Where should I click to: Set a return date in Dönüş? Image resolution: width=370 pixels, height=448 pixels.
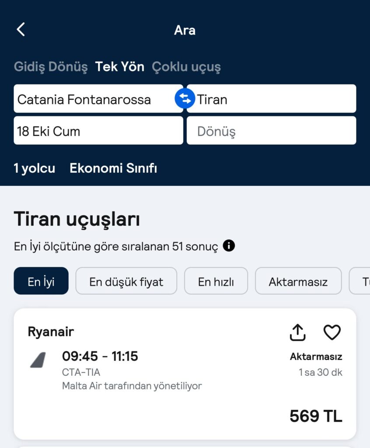coord(272,130)
